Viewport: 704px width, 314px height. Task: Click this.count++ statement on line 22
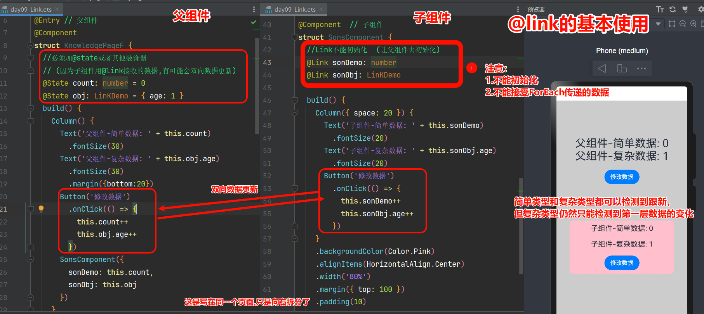[x=103, y=222]
